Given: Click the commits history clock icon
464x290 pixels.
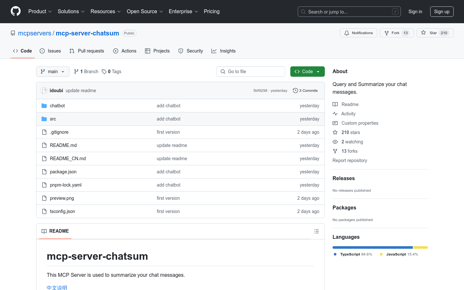Looking at the screenshot, I should point(295,91).
